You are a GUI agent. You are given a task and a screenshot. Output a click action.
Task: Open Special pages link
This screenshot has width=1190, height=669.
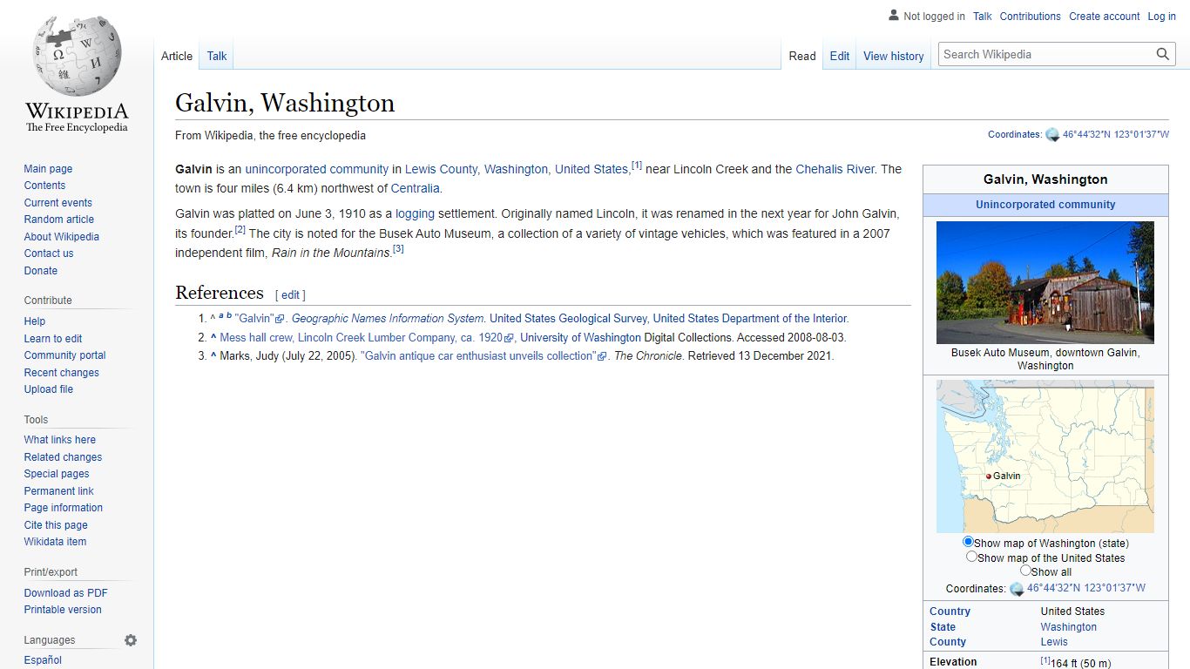click(57, 474)
